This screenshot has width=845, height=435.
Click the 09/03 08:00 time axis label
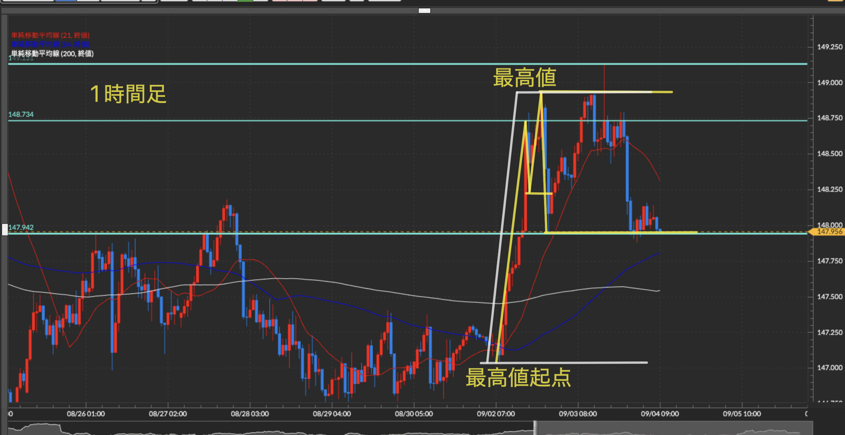tap(578, 414)
